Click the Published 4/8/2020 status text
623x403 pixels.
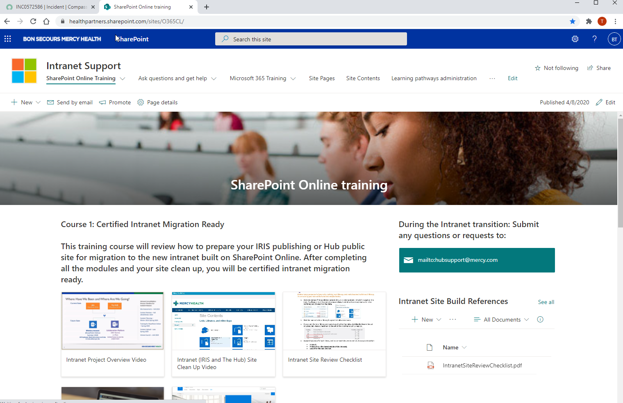(x=564, y=102)
